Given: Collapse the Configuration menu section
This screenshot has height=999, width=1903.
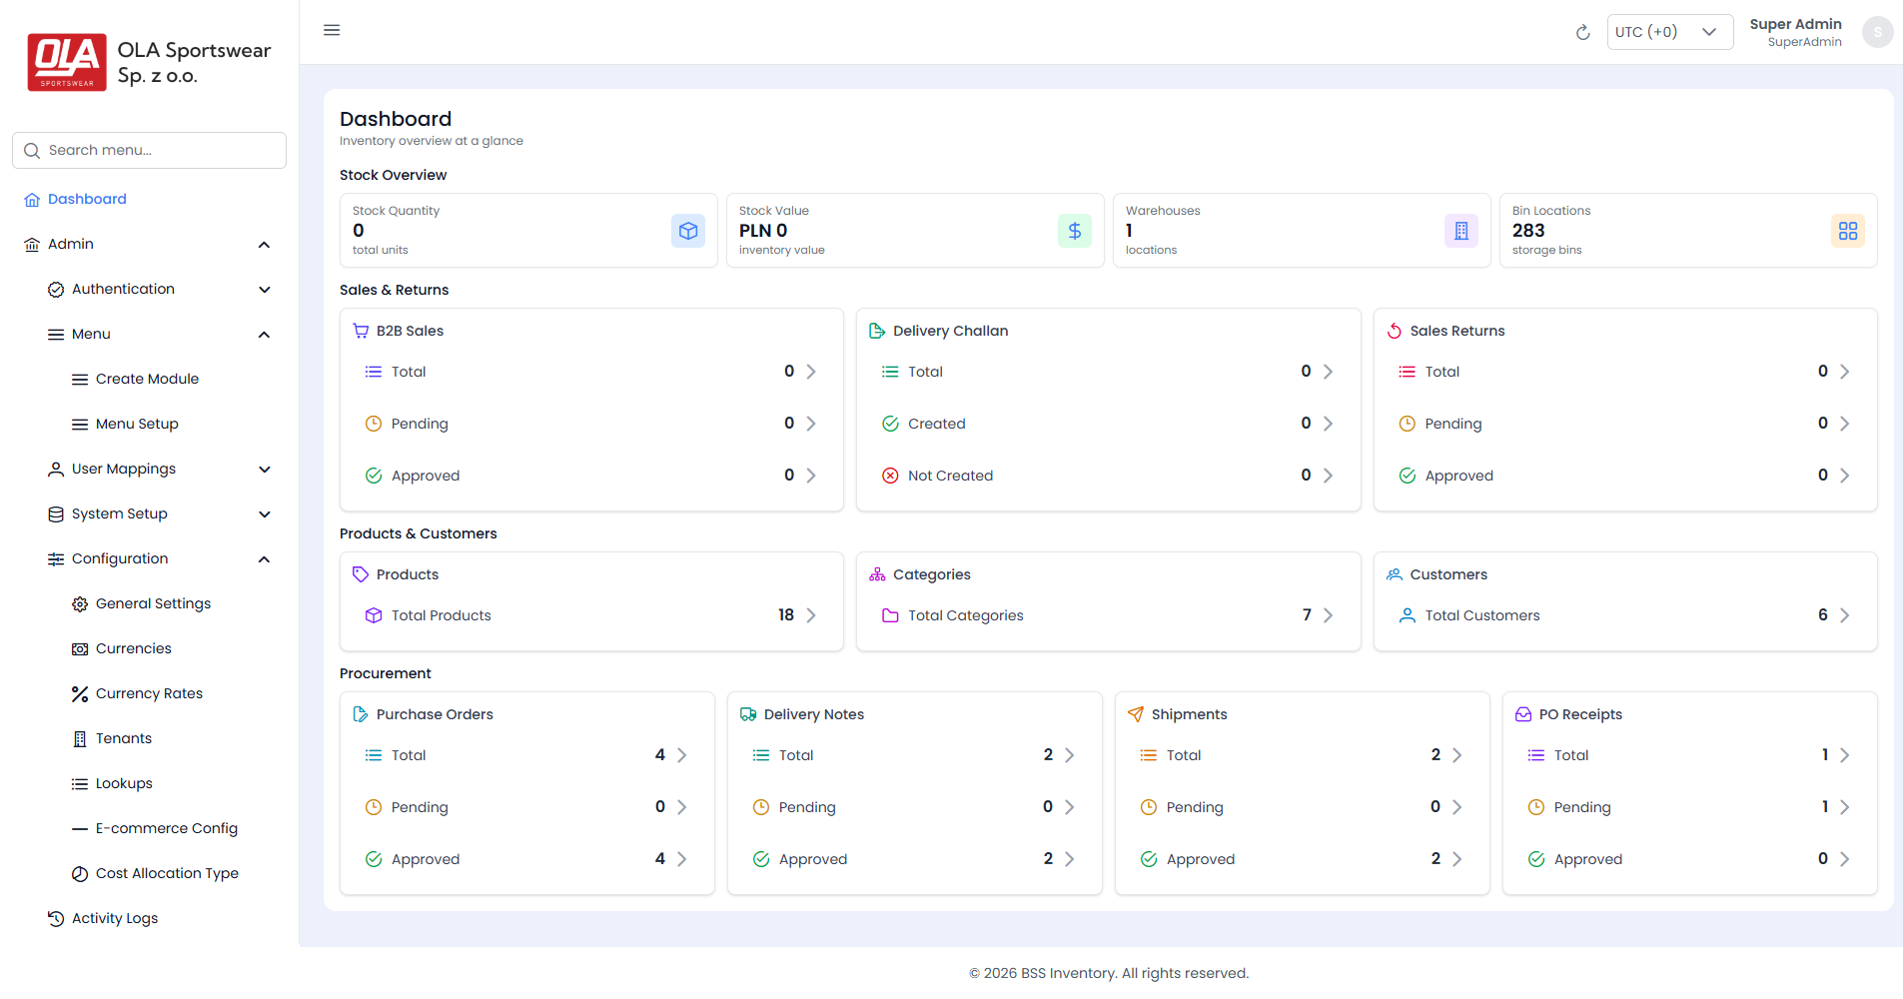Looking at the screenshot, I should click(x=265, y=559).
